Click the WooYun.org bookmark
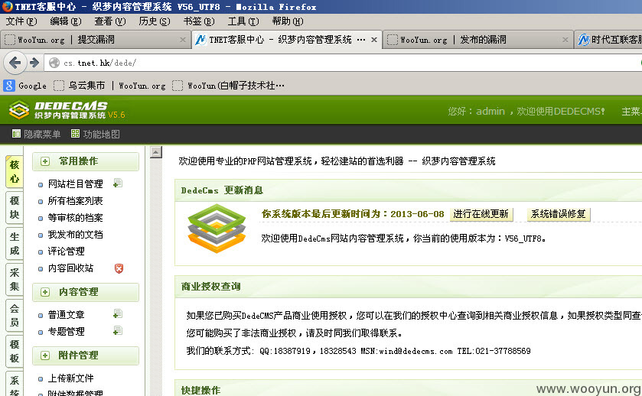This screenshot has width=642, height=396. (142, 86)
